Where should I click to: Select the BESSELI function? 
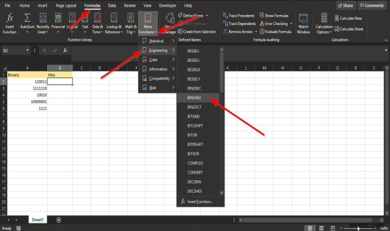tap(198, 51)
